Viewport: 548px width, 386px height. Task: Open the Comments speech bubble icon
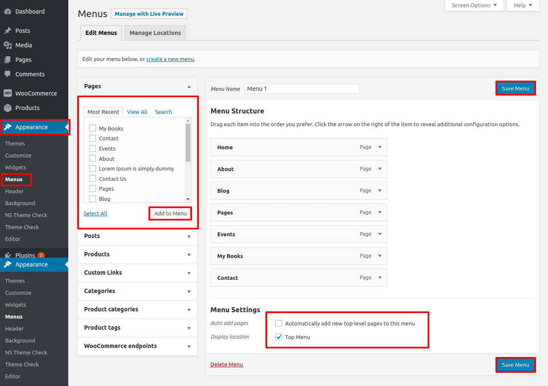8,74
